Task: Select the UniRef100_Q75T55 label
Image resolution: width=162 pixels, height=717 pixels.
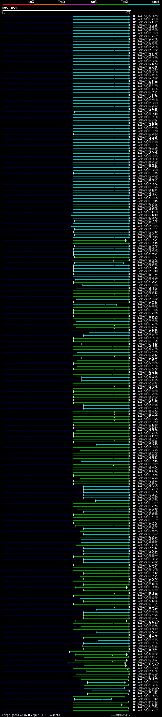Action: pos(145,53)
